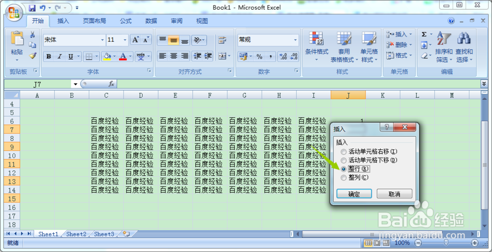Screen dimensions: 492x252
Task: Switch to Page Break Preview in status bar
Action: point(386,243)
